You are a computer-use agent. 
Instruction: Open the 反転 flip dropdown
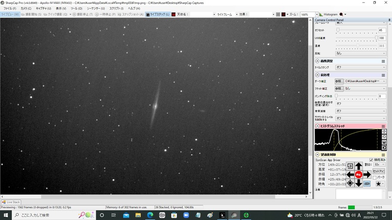361,53
